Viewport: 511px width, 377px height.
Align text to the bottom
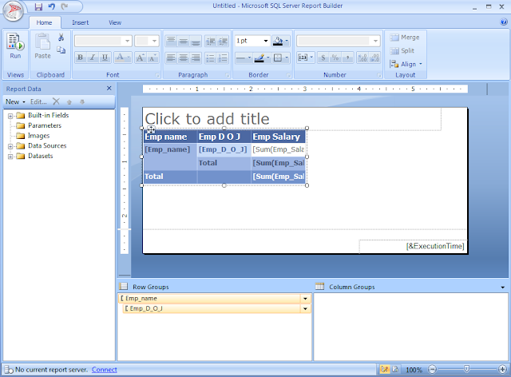[196, 41]
